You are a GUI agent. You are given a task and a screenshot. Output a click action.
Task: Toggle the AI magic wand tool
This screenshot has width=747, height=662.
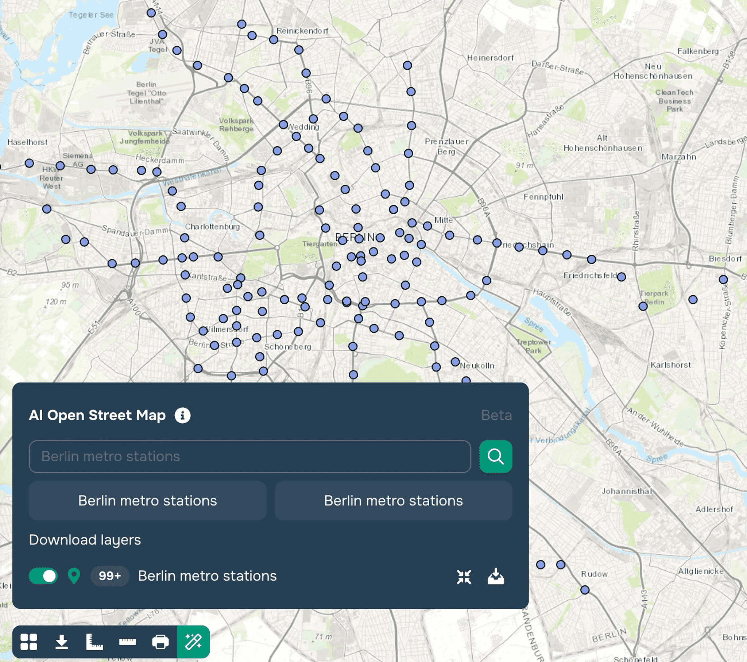[x=193, y=642]
